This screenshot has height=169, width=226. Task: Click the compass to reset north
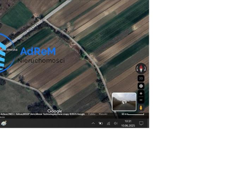coord(141,68)
